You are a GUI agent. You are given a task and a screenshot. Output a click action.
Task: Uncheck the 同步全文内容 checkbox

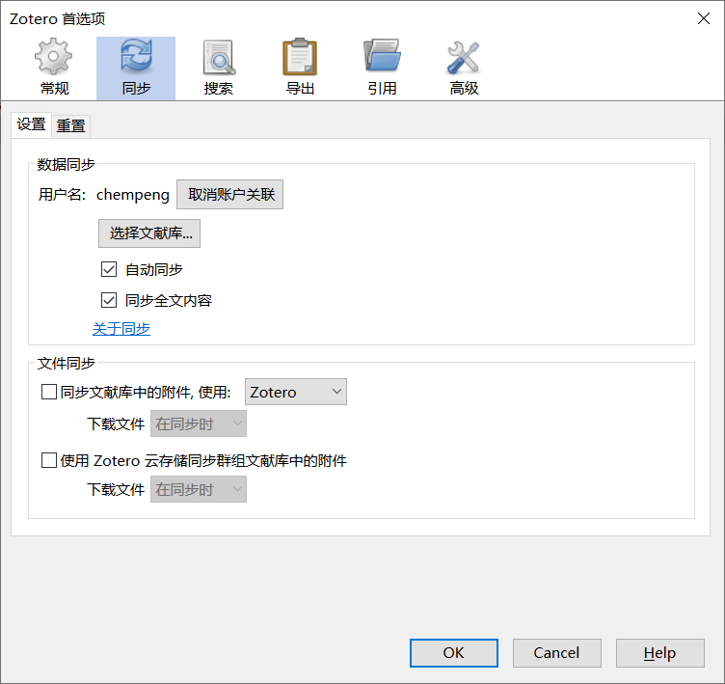click(109, 300)
